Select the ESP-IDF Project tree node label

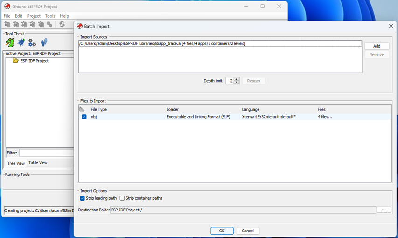point(34,61)
